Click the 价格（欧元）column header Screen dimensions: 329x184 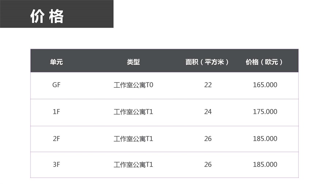(x=264, y=62)
